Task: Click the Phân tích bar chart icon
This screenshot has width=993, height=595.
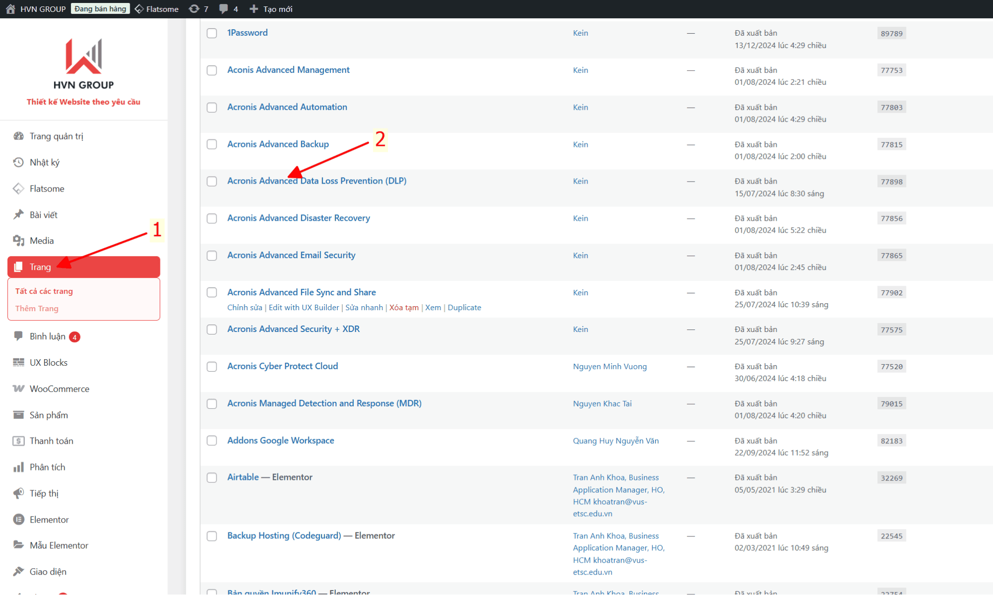Action: (18, 467)
